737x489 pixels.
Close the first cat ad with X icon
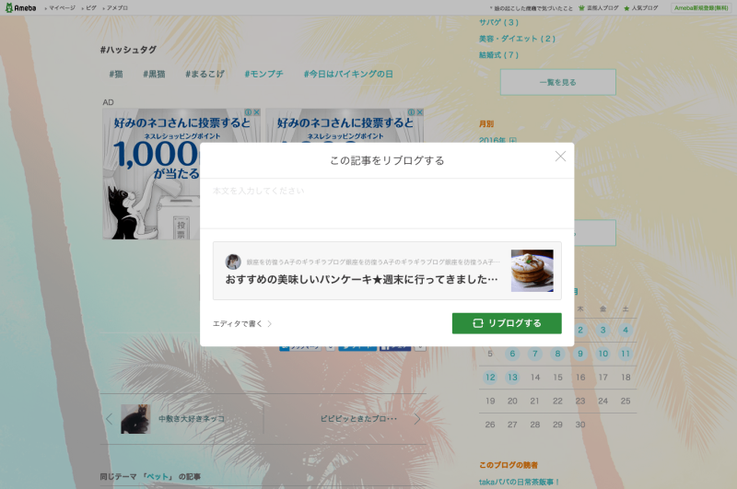[257, 112]
